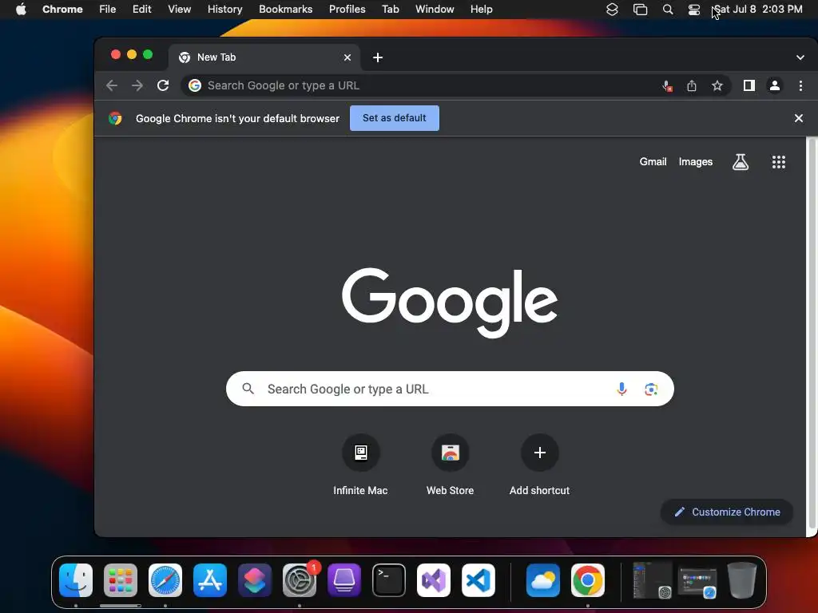
Task: Open Visual Studio Code from the Dock
Action: [x=478, y=580]
